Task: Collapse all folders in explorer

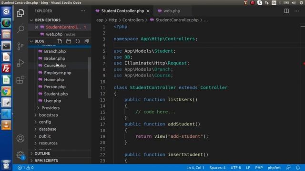Action: [x=87, y=41]
